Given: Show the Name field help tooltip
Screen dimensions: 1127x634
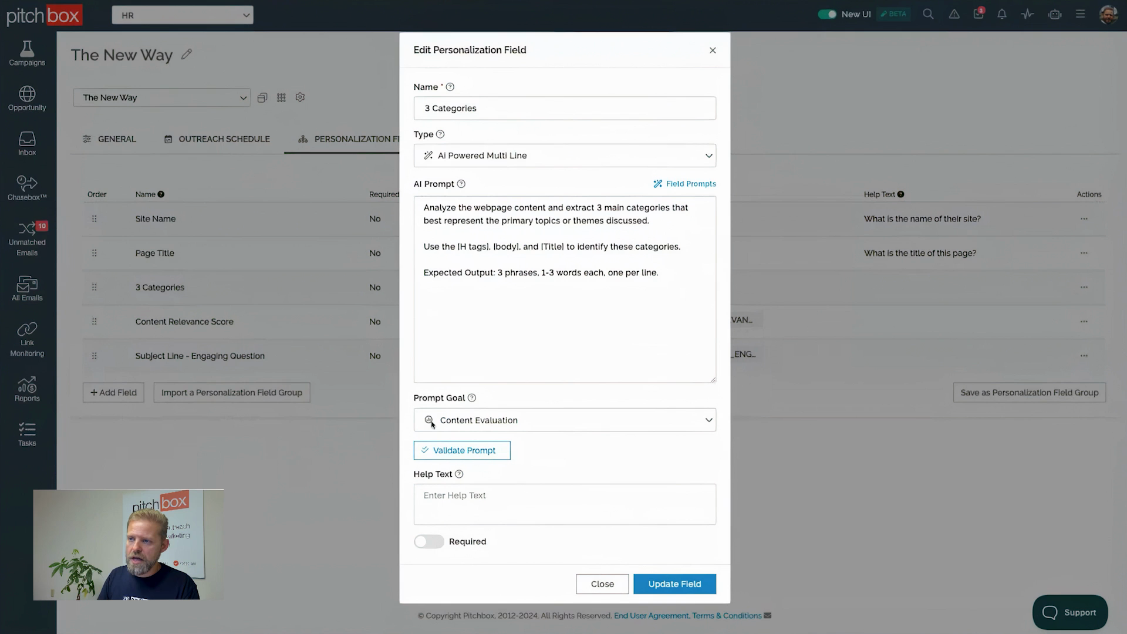Looking at the screenshot, I should point(450,87).
